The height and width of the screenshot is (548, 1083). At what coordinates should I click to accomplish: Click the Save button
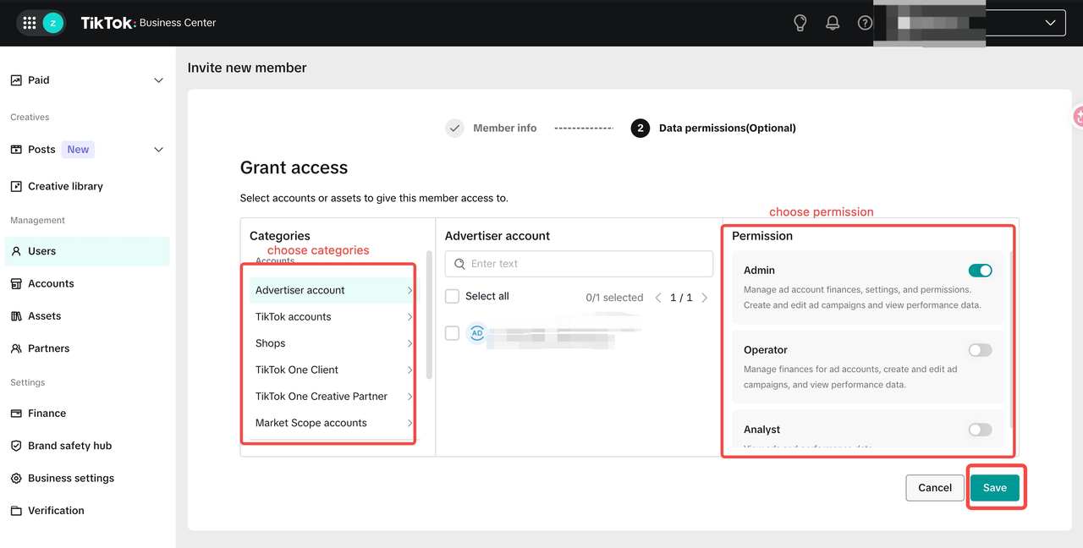click(995, 488)
